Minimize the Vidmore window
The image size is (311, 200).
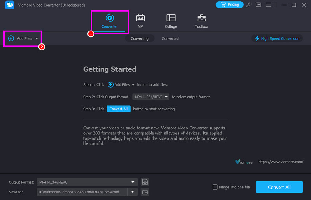tap(284, 5)
